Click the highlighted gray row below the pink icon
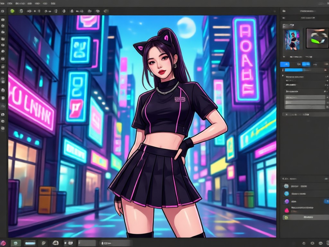This screenshot has height=247, width=329. coord(306,217)
